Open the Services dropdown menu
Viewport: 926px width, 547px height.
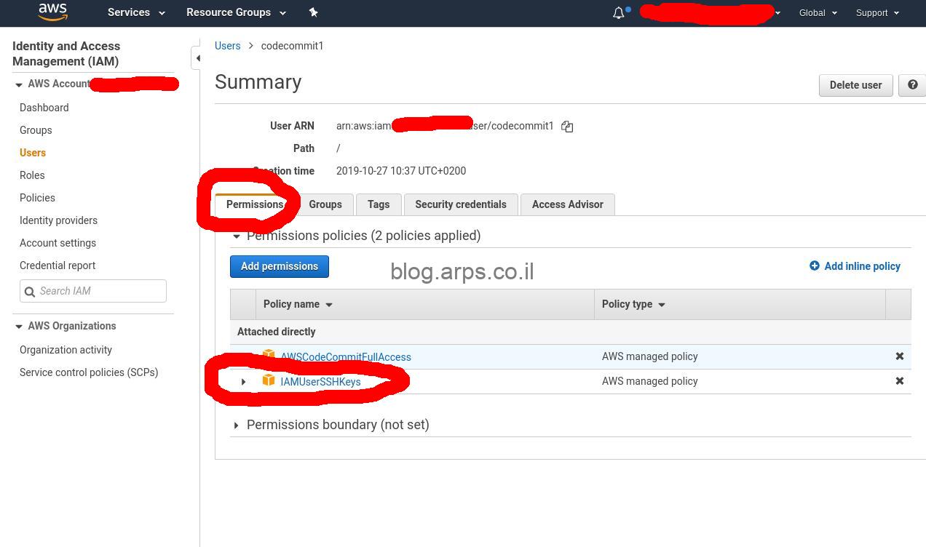click(136, 12)
